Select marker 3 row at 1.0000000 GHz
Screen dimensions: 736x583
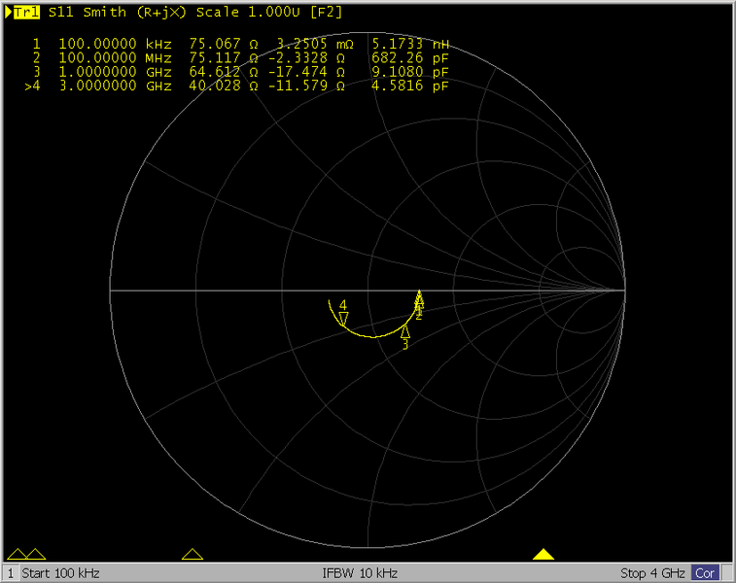pos(240,72)
